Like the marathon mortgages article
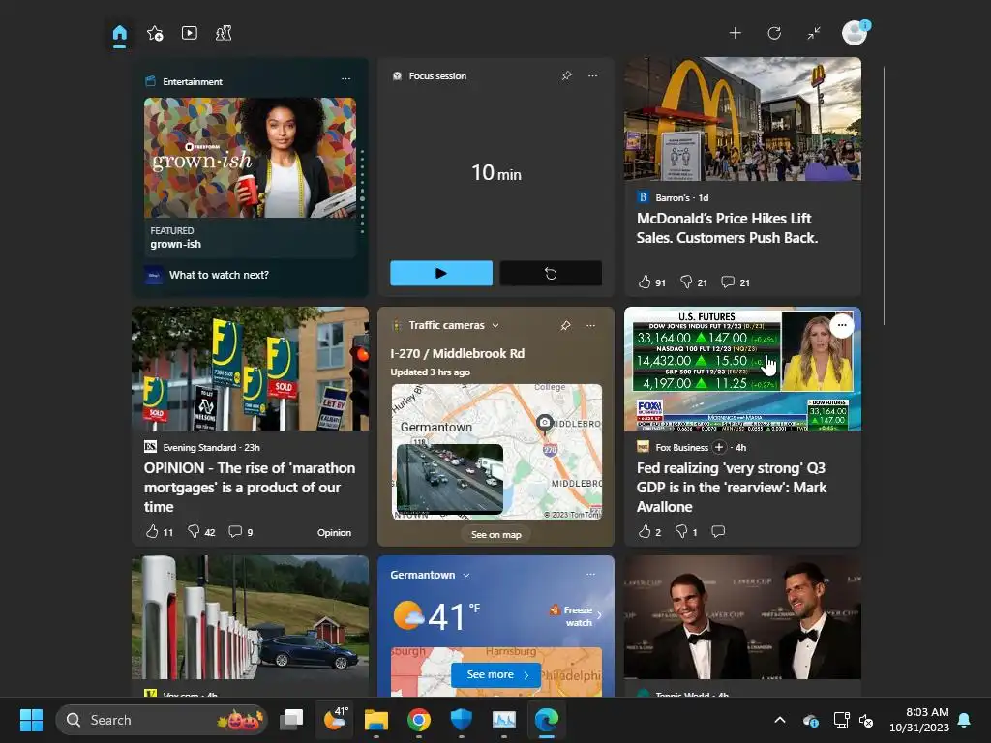Screen dimensions: 991x743 click(159, 532)
